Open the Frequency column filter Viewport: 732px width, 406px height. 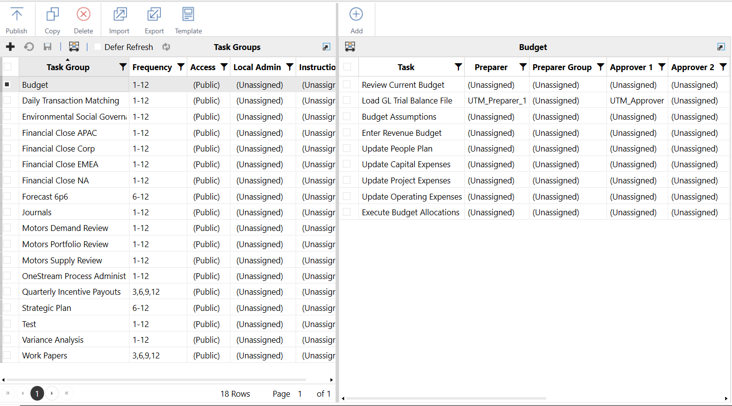point(181,67)
